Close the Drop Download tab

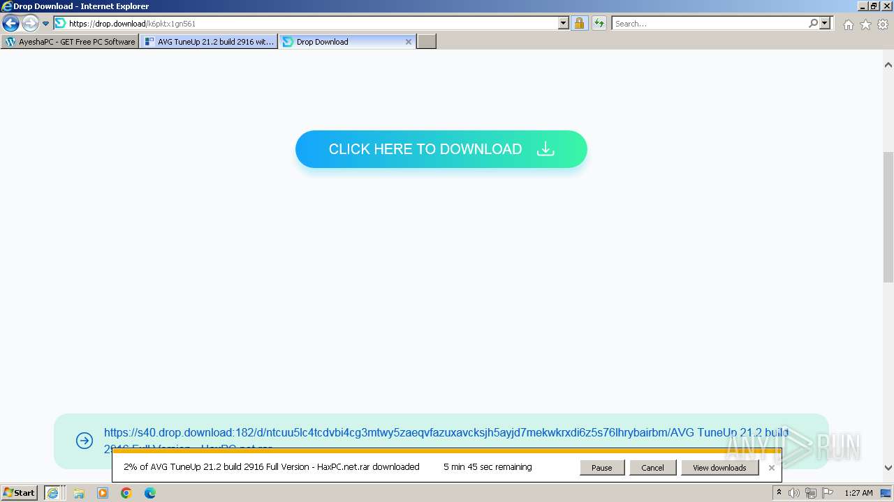pos(409,42)
